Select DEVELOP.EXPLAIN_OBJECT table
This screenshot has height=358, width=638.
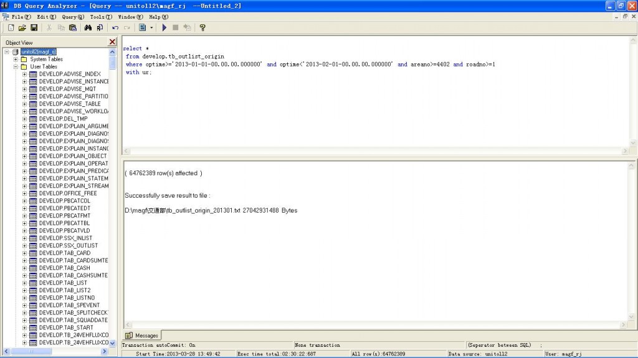pos(73,156)
